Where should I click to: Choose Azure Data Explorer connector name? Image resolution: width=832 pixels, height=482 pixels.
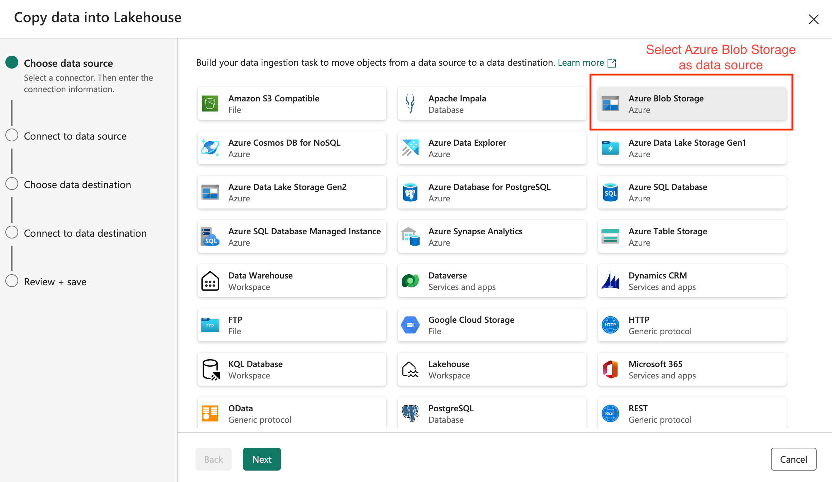click(x=467, y=142)
